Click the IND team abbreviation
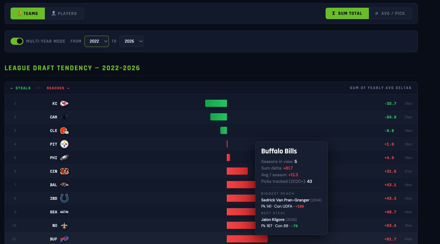440x244 pixels. tap(54, 199)
